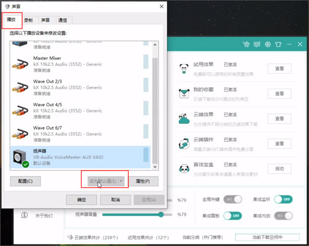Click 查看 button for 我的收藏
The width and height of the screenshot is (309, 246).
[x=280, y=93]
